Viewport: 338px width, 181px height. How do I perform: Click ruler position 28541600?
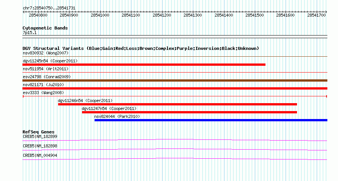pos(286,15)
